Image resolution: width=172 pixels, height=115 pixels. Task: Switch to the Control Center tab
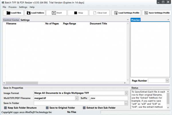[11, 20]
